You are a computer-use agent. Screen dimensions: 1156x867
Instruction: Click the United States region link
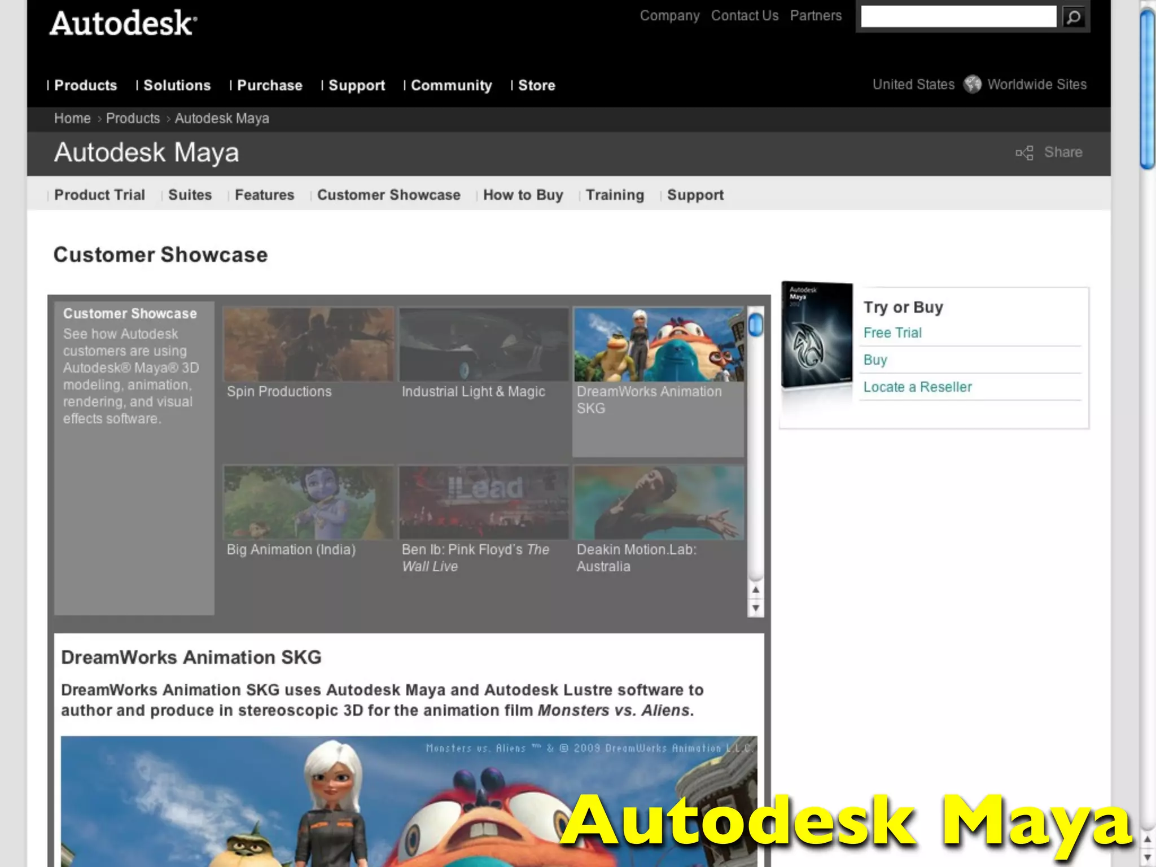[913, 85]
